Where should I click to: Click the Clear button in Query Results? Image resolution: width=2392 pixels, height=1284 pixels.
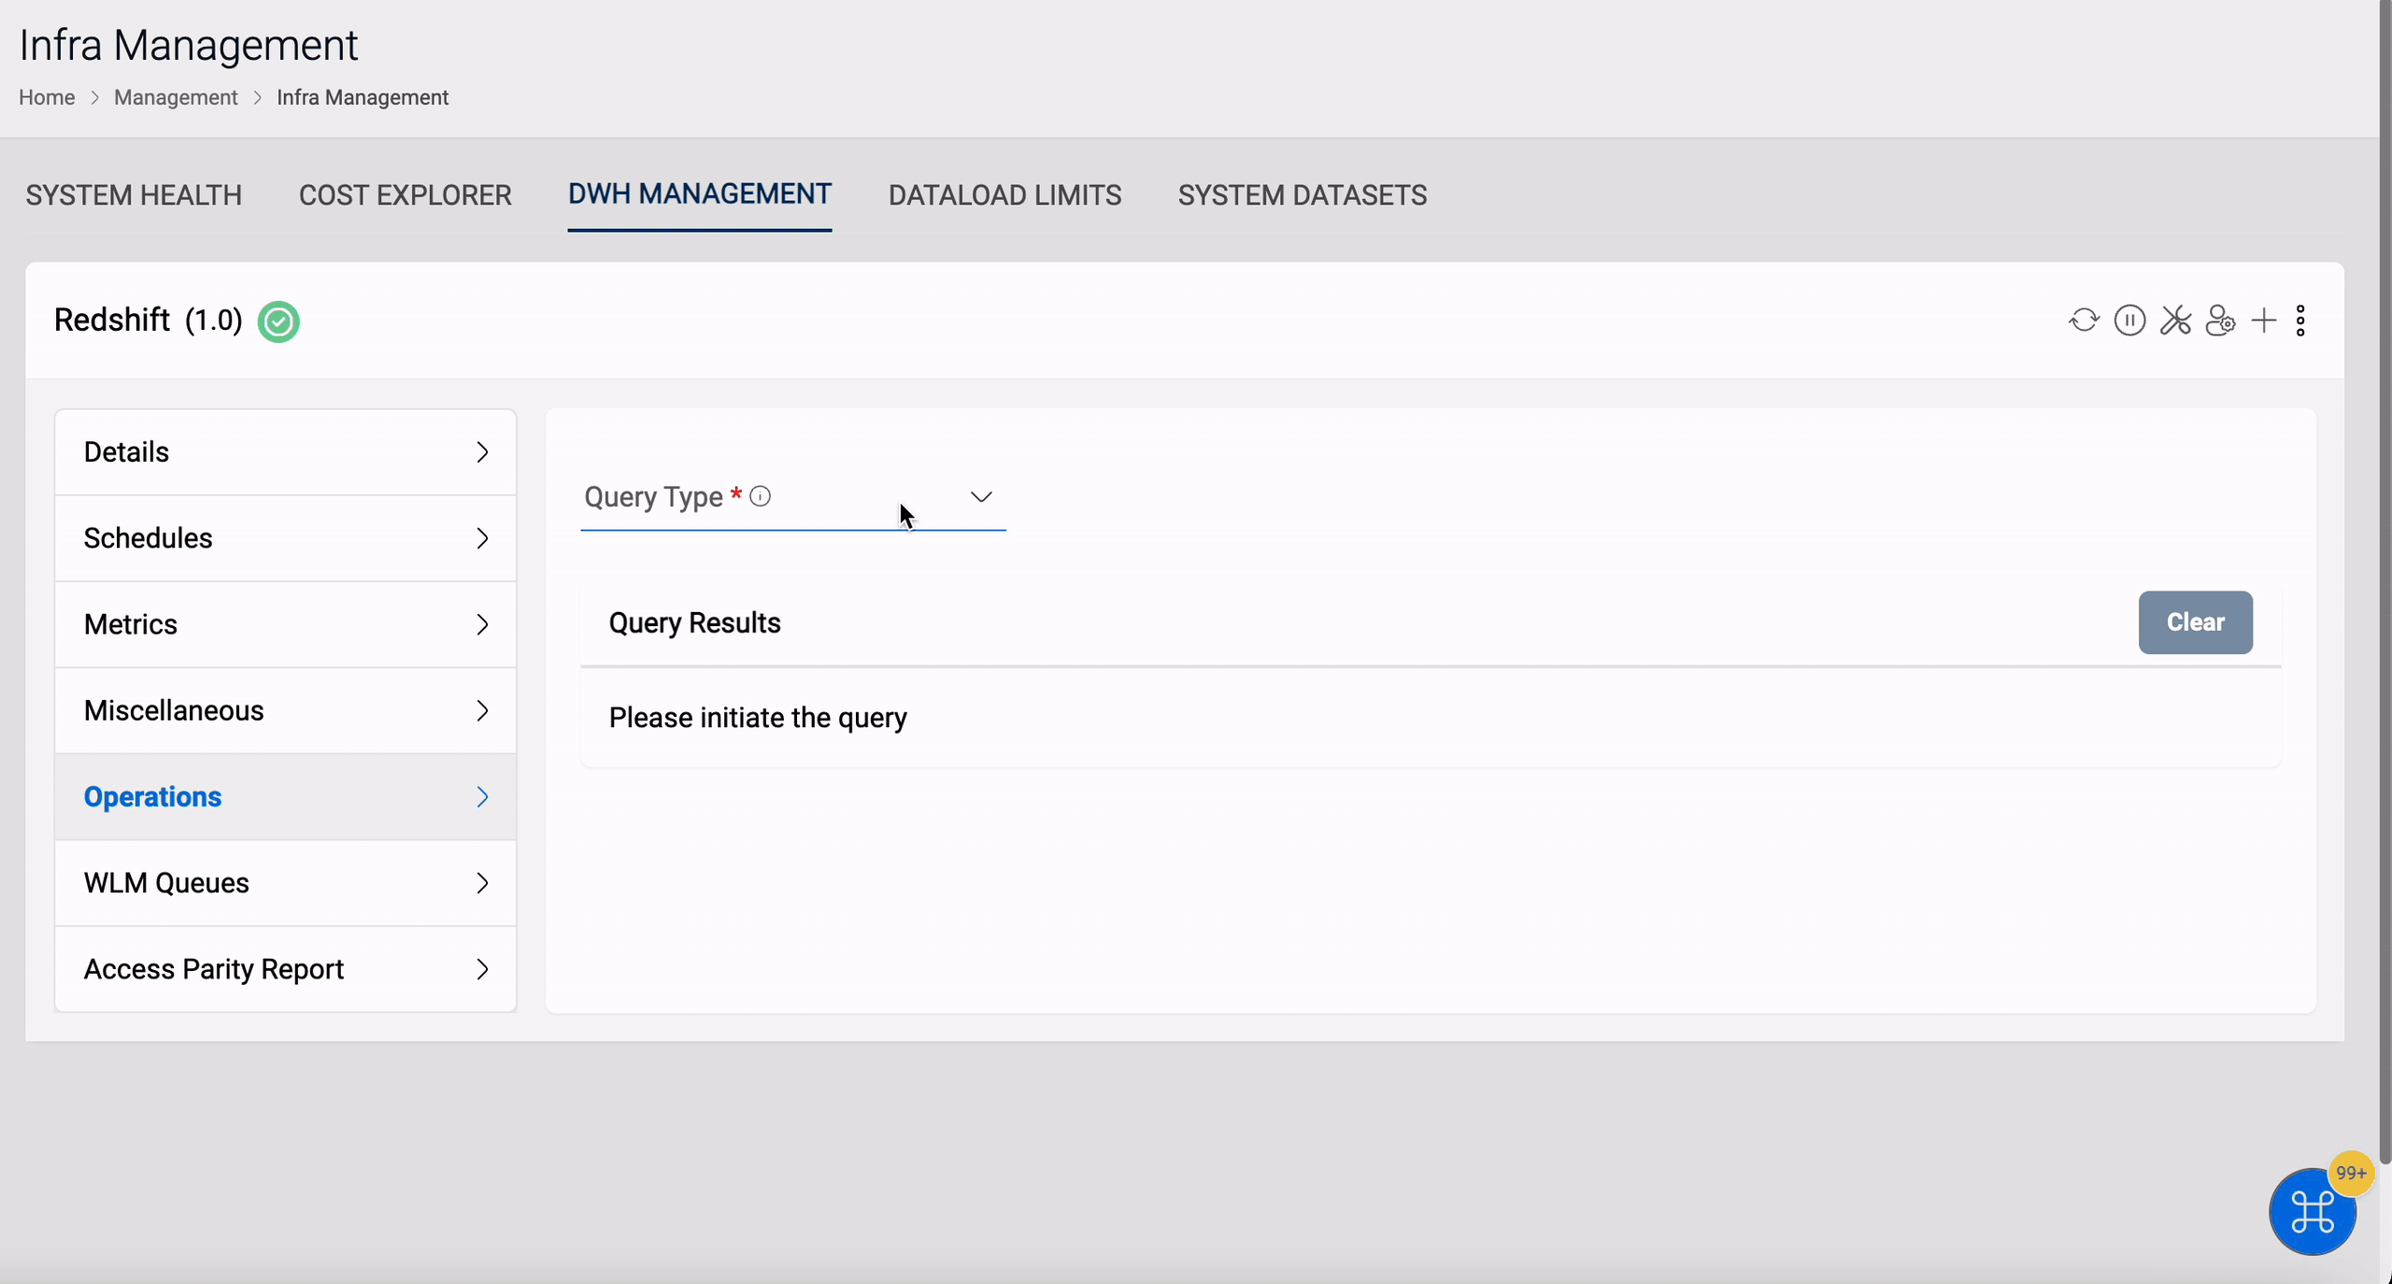pyautogui.click(x=2196, y=621)
